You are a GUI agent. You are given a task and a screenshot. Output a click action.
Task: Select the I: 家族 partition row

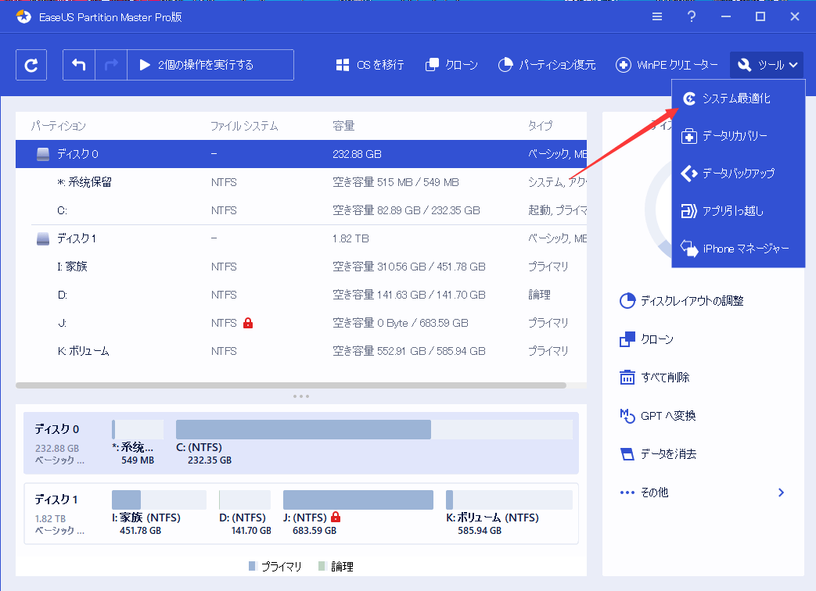[301, 267]
